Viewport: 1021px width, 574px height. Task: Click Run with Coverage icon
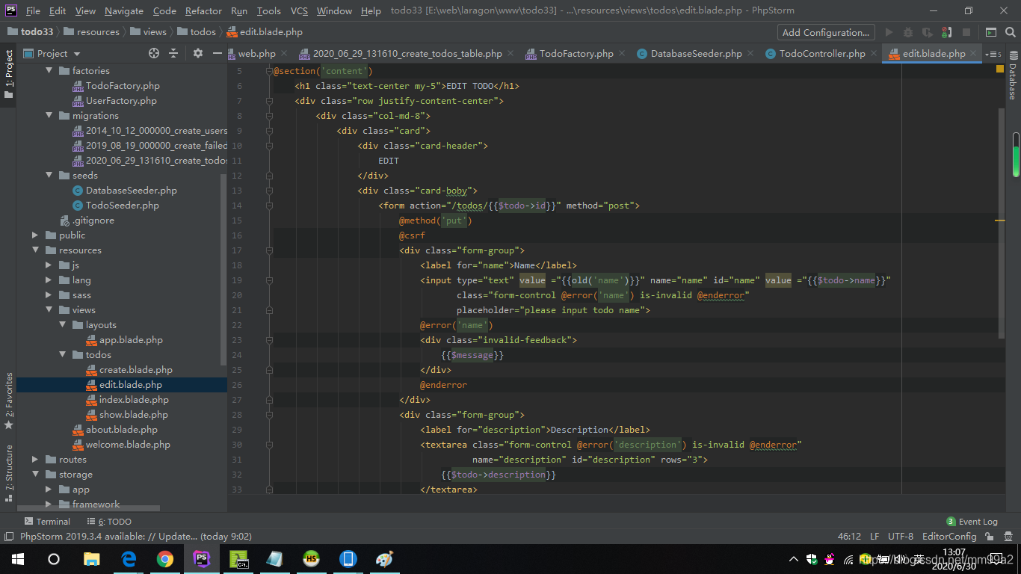[928, 32]
